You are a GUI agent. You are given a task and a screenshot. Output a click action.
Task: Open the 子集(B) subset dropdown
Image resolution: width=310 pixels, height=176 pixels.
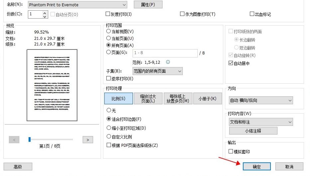[157, 71]
